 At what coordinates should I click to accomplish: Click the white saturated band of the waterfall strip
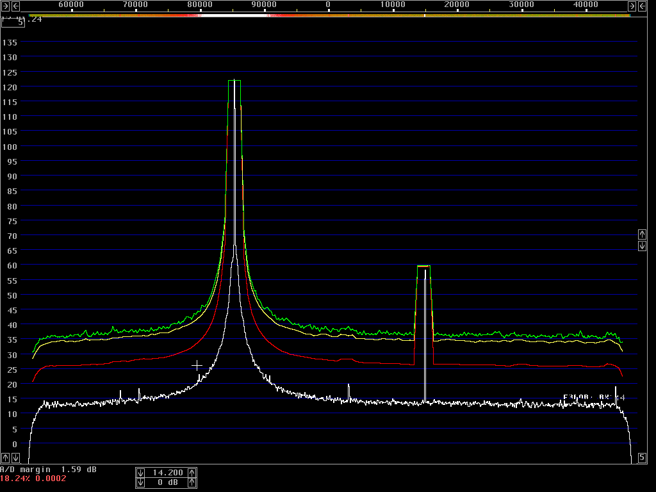tap(233, 15)
